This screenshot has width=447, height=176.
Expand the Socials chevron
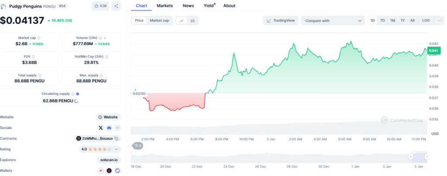(x=118, y=128)
